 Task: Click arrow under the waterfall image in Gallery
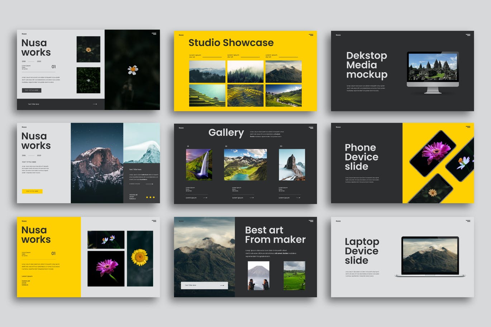pos(205,198)
